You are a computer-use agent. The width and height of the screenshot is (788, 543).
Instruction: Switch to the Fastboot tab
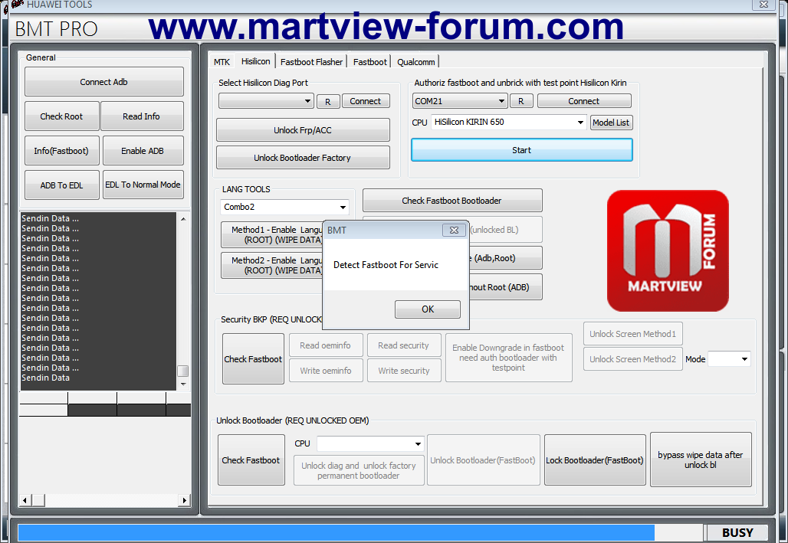(x=370, y=62)
